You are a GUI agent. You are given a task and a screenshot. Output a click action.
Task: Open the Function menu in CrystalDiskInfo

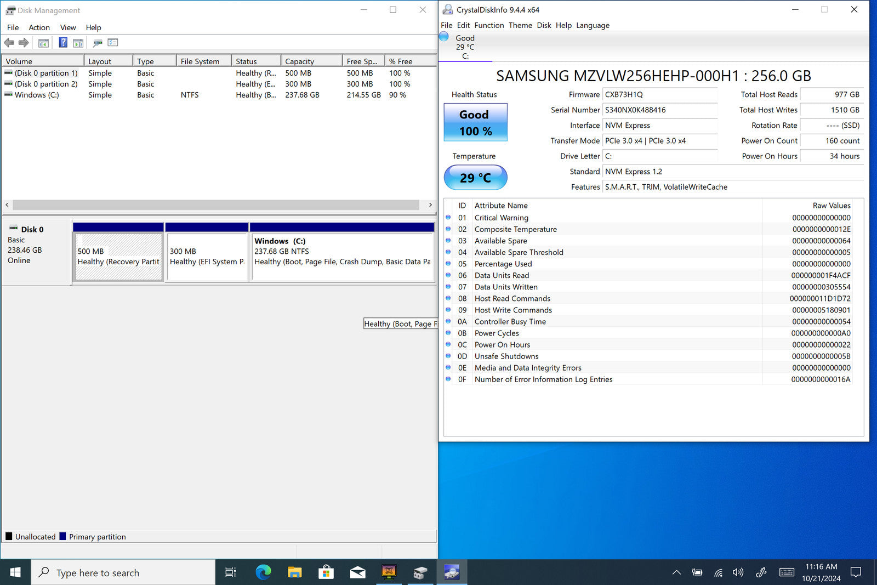489,25
